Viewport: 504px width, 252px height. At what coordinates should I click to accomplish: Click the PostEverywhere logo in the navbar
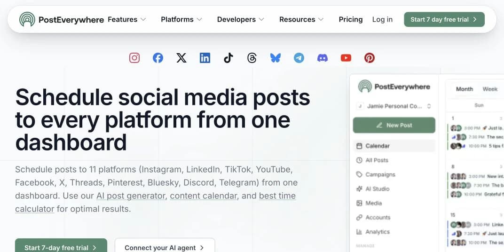click(x=62, y=19)
